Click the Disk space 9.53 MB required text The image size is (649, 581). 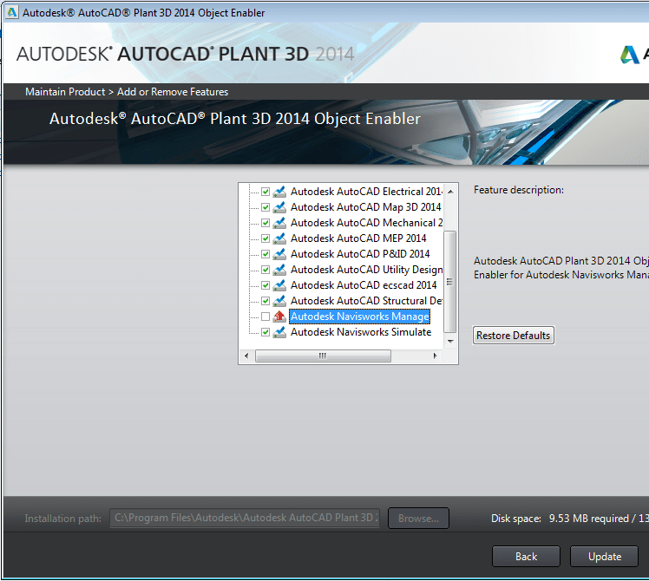569,518
